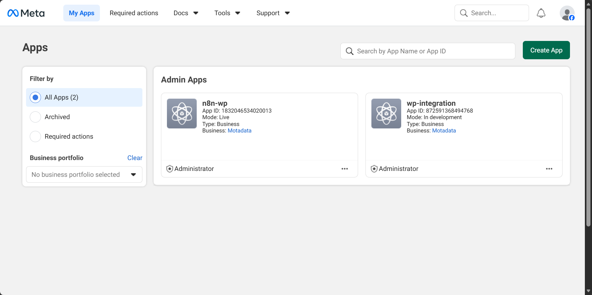Click the magnifier in the app search box

tap(350, 51)
